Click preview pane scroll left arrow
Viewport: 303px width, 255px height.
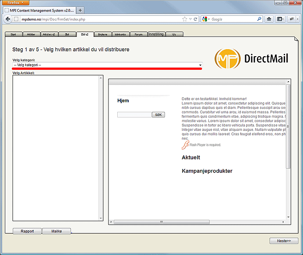click(111, 222)
